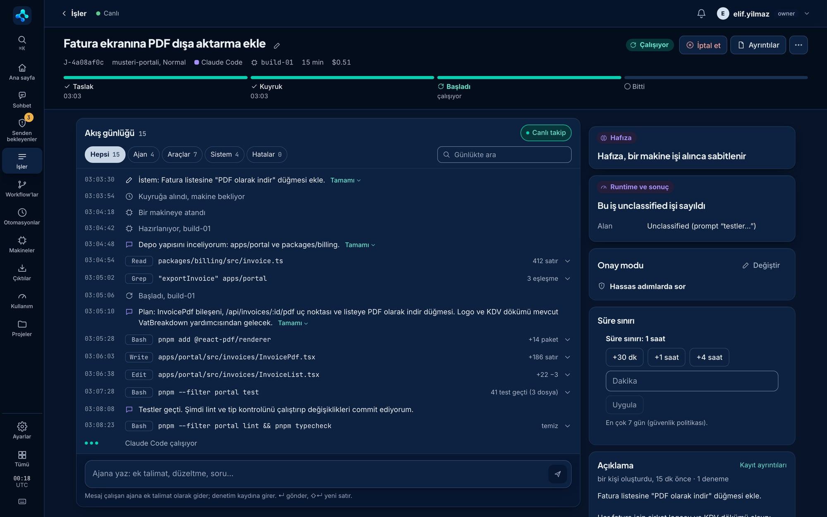Open the user account dropdown chevron

806,14
